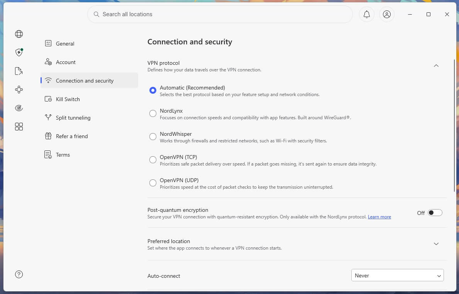This screenshot has width=459, height=294.
Task: Open the notifications bell
Action: coord(366,14)
